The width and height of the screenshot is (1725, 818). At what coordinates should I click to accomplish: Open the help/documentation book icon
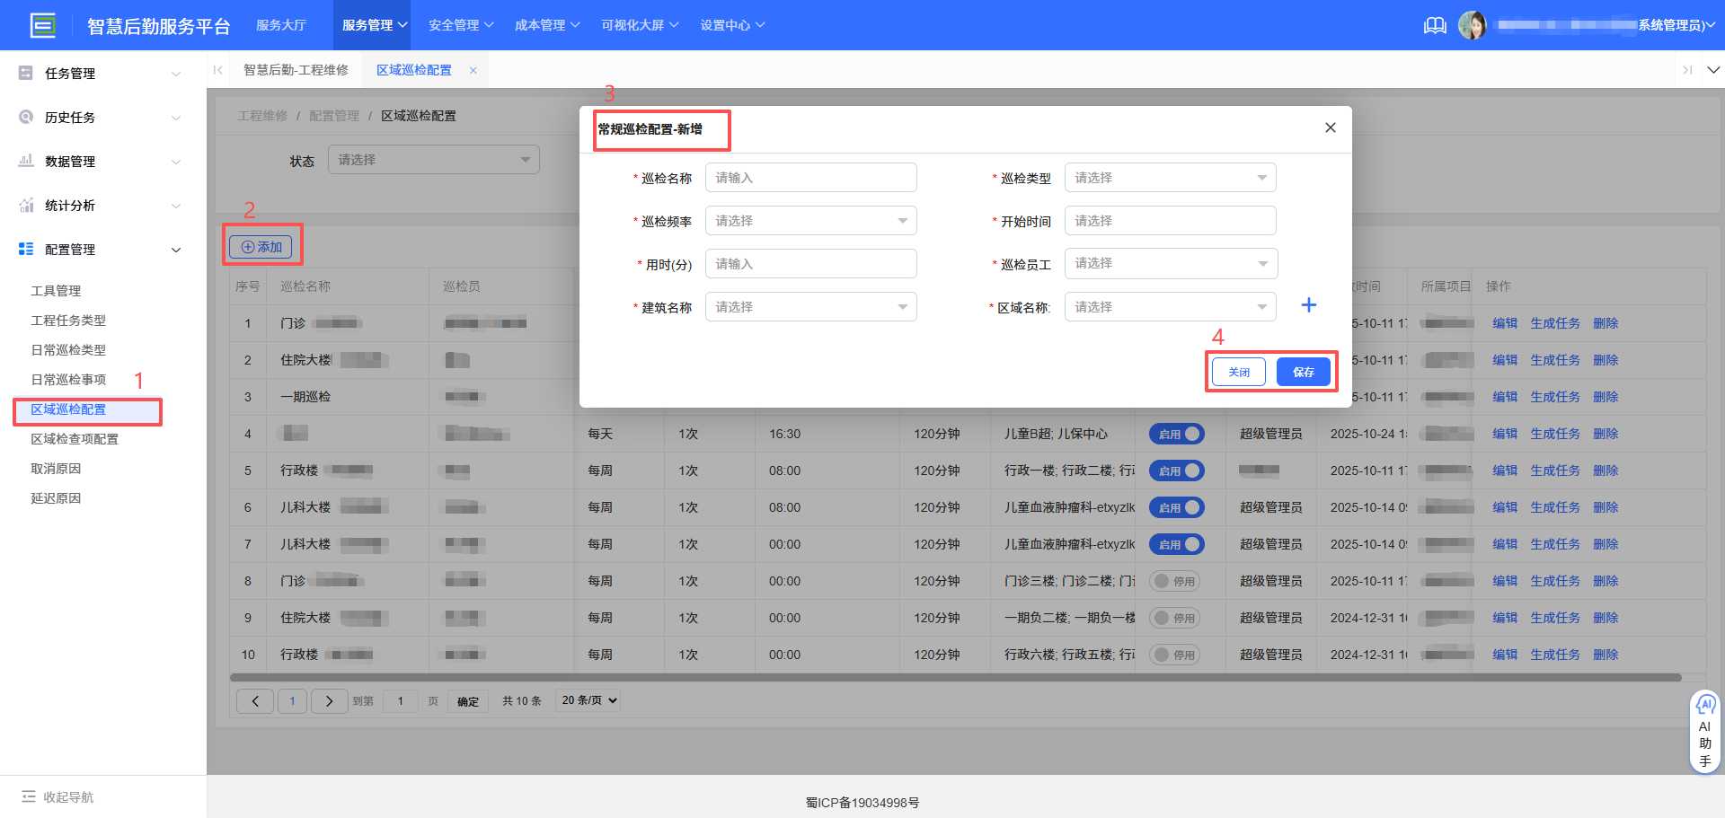[x=1435, y=25]
